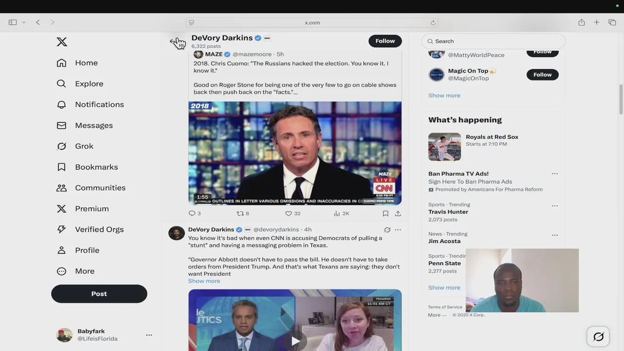Click Grok icon on DeVory Darkins post
The height and width of the screenshot is (351, 624).
click(387, 230)
